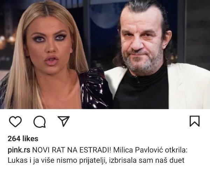Share the post using paper plane icon
This screenshot has height=175, width=210.
pos(63,121)
